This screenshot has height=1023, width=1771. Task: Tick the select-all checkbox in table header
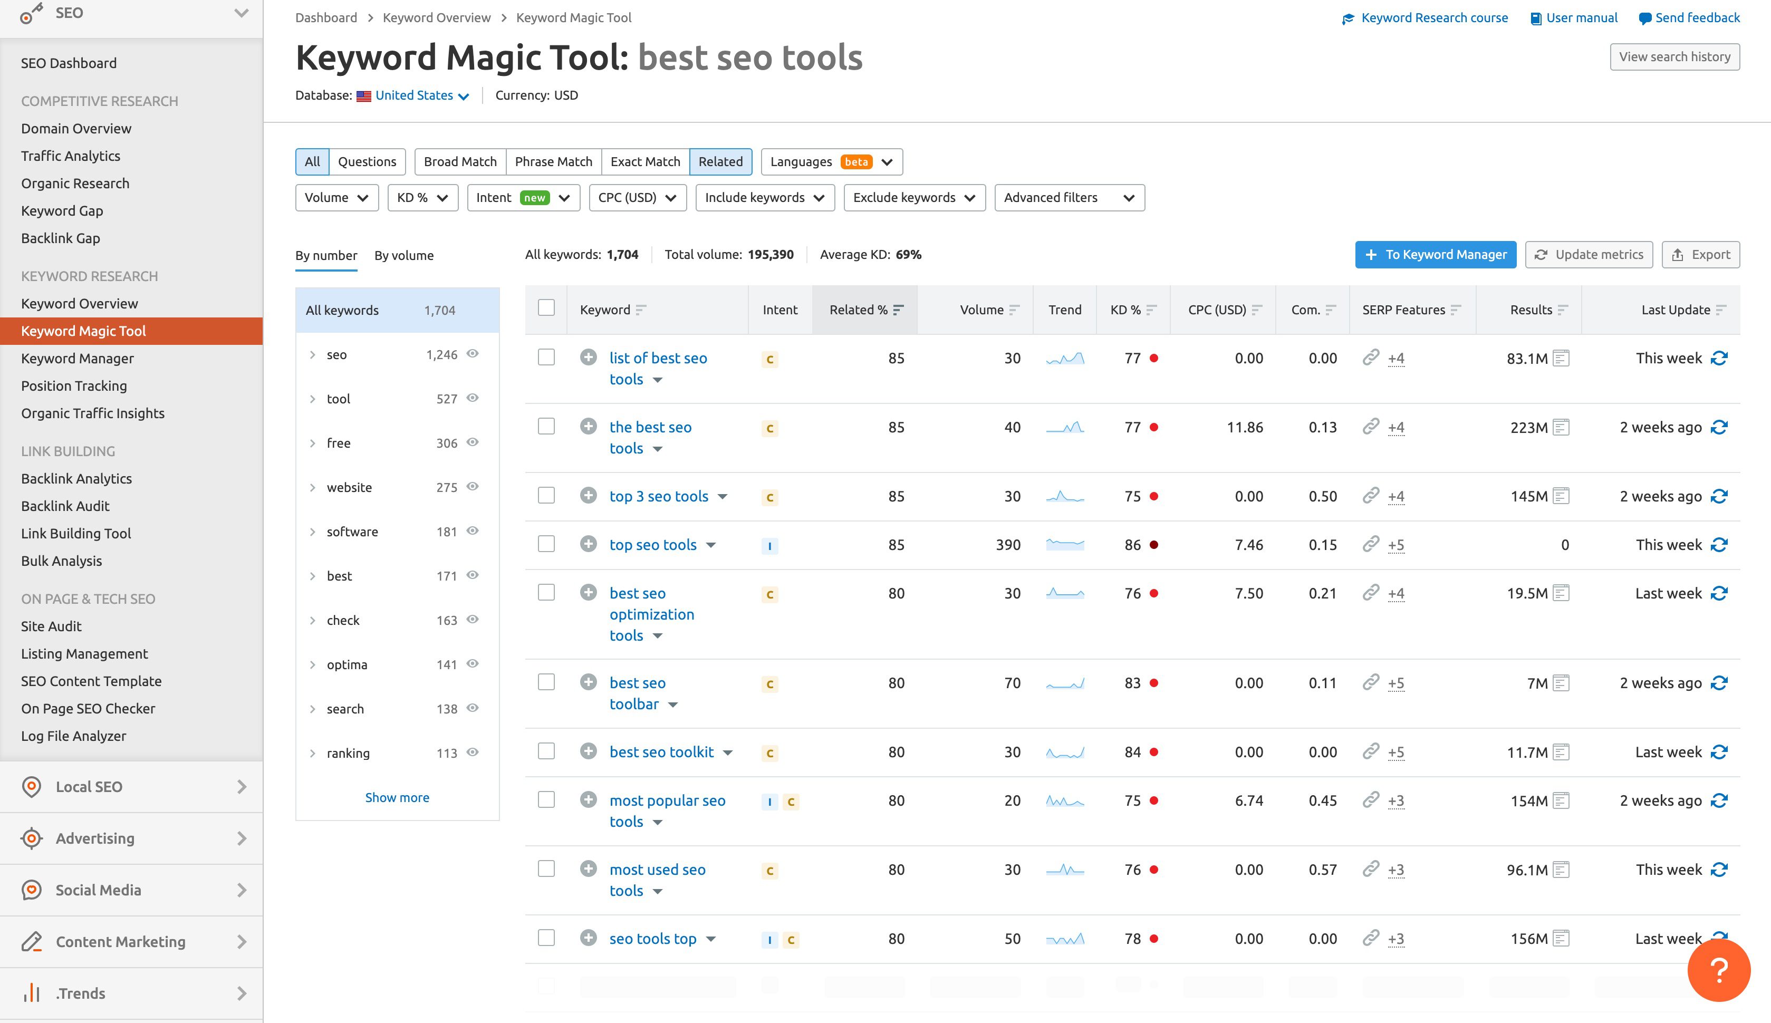tap(546, 308)
